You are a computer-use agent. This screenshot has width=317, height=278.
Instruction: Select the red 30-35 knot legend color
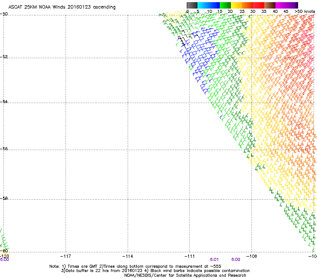259,5
